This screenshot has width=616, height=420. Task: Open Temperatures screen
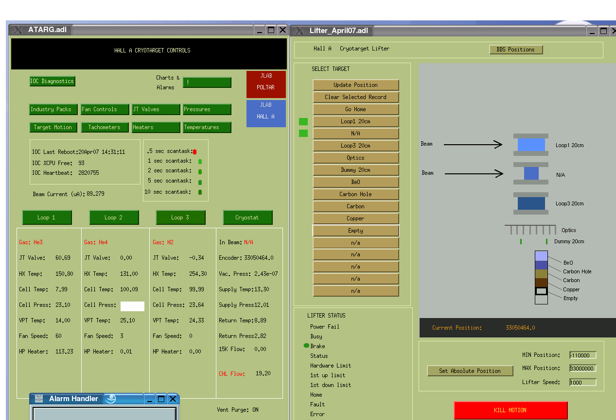207,127
